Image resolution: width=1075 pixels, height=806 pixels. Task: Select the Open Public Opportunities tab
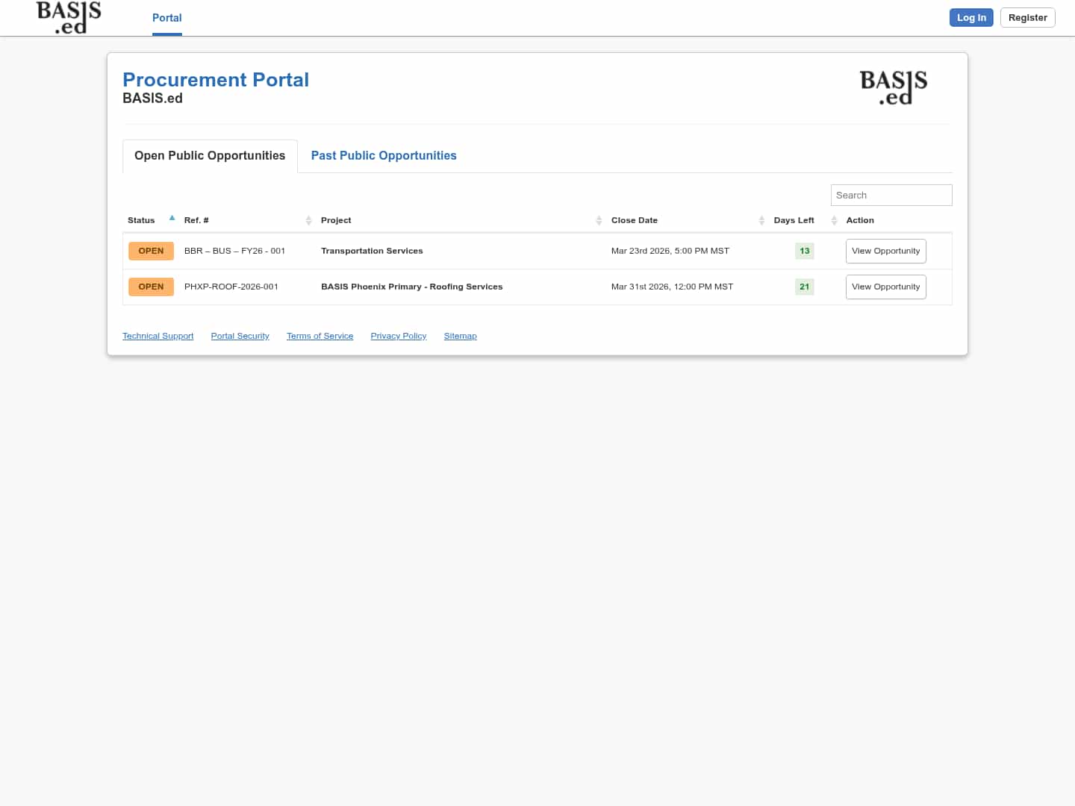point(210,155)
